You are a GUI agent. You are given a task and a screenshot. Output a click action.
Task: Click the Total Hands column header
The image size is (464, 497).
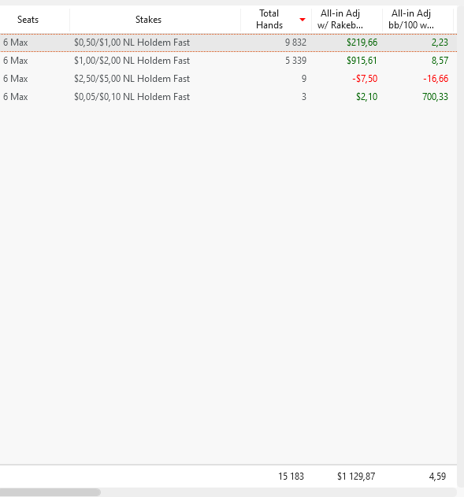tap(269, 20)
